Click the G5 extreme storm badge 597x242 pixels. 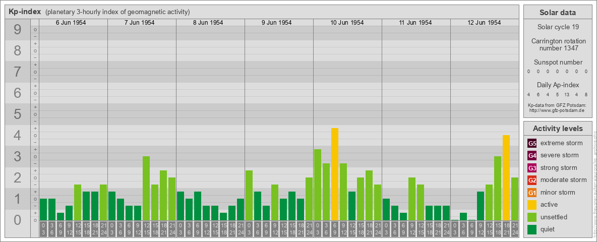(532, 143)
